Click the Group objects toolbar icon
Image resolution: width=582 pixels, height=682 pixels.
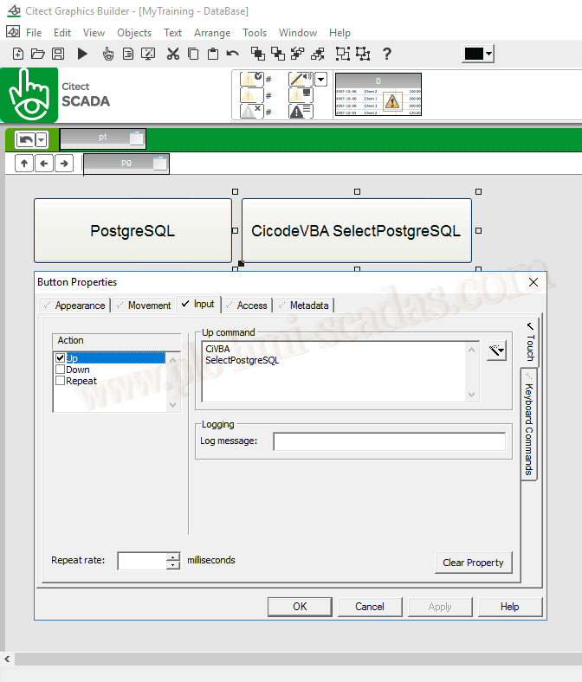[x=343, y=54]
